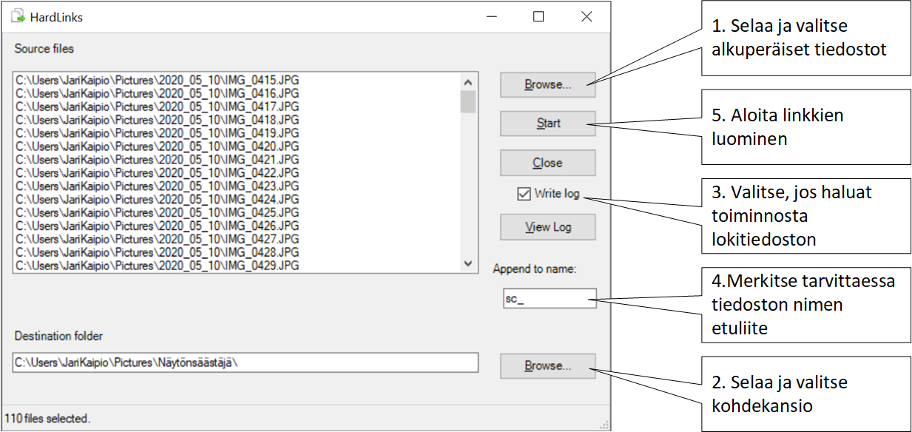This screenshot has width=912, height=432.
Task: Close the window with the X button
Action: click(x=587, y=16)
